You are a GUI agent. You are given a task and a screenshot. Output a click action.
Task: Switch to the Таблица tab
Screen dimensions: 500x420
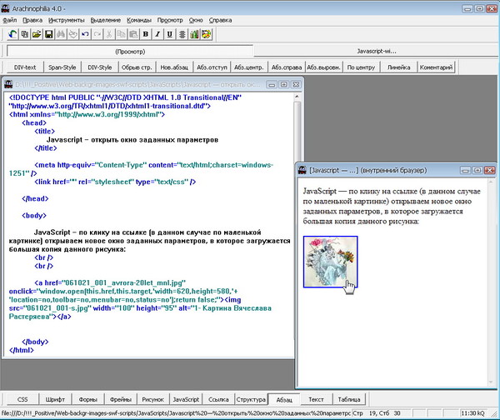pyautogui.click(x=349, y=399)
